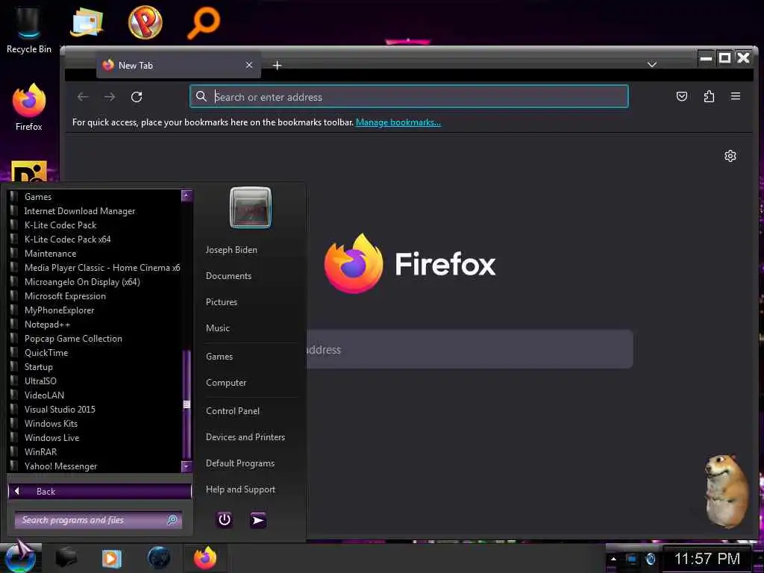764x573 pixels.
Task: Open Pictures from Start menu
Action: coord(221,302)
